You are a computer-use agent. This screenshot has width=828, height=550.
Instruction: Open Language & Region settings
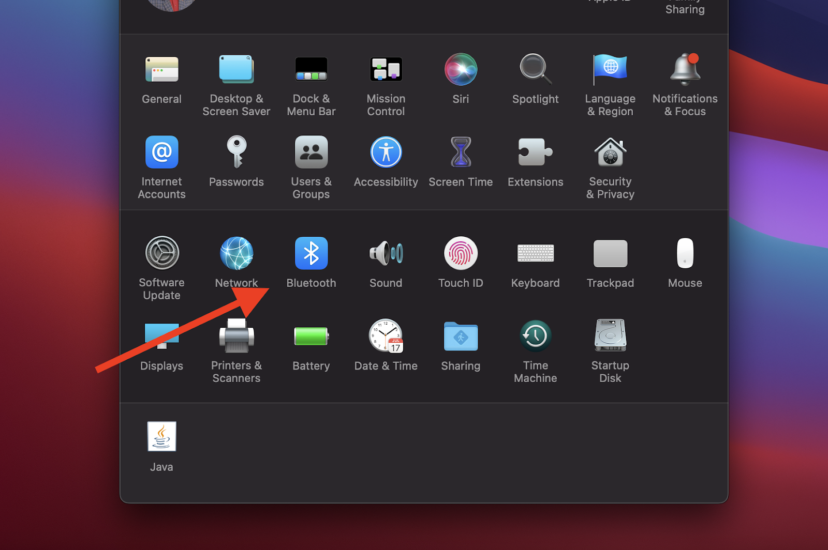click(x=610, y=69)
